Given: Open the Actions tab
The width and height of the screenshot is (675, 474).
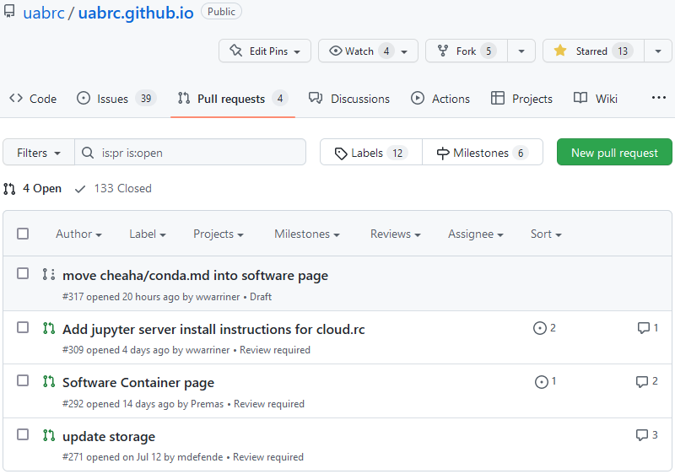Looking at the screenshot, I should pyautogui.click(x=440, y=99).
